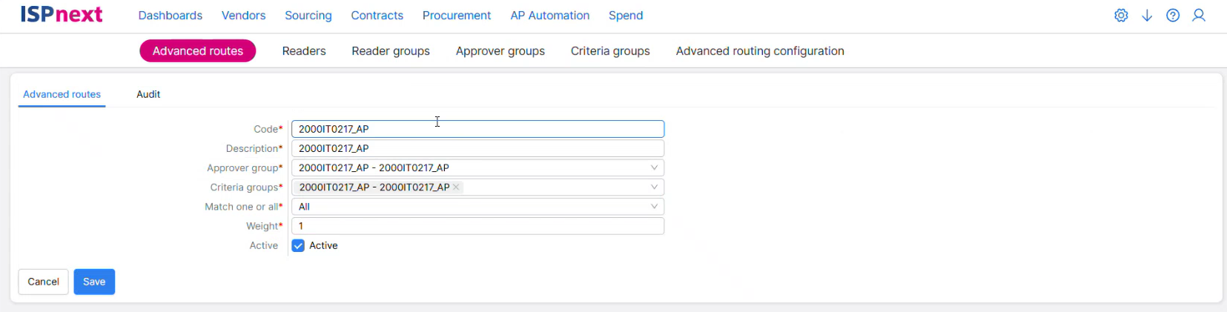Select the Advanced routes form tab
Viewport: 1227px width, 312px height.
point(62,94)
